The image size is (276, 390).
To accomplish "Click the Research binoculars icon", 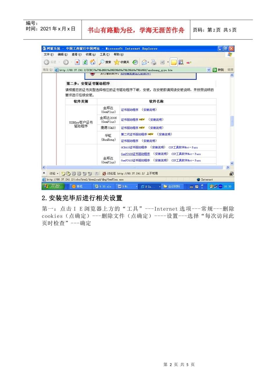I will (x=181, y=62).
